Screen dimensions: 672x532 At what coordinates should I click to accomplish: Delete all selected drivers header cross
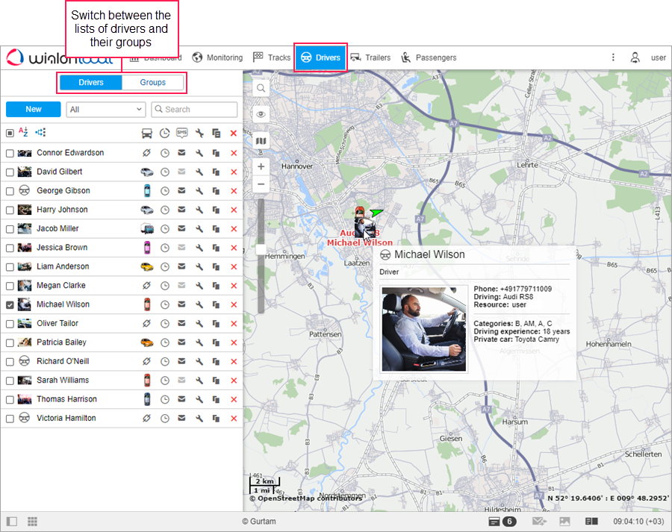[x=234, y=134]
